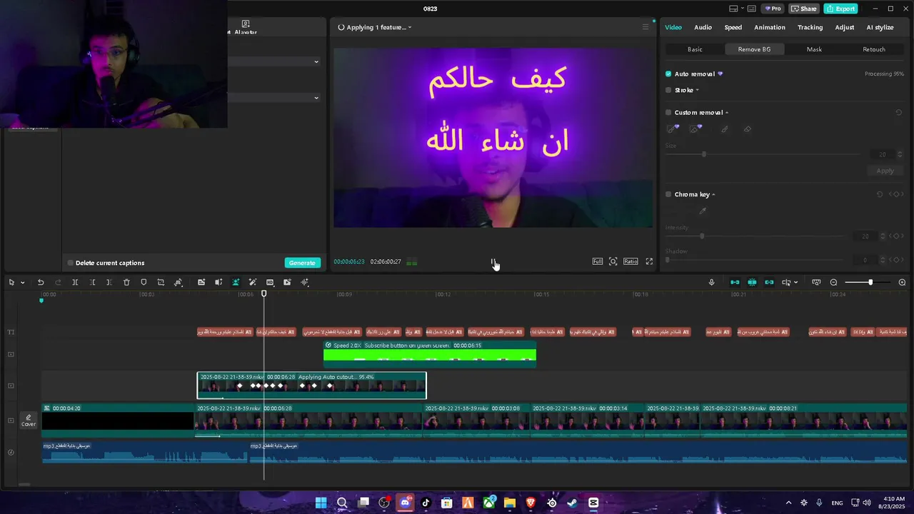Click the Freeze frame icon in the toolbar
Screen dimensions: 914x514
coord(201,283)
